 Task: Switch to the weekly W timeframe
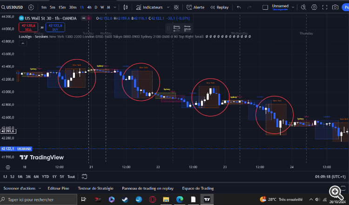click(102, 7)
